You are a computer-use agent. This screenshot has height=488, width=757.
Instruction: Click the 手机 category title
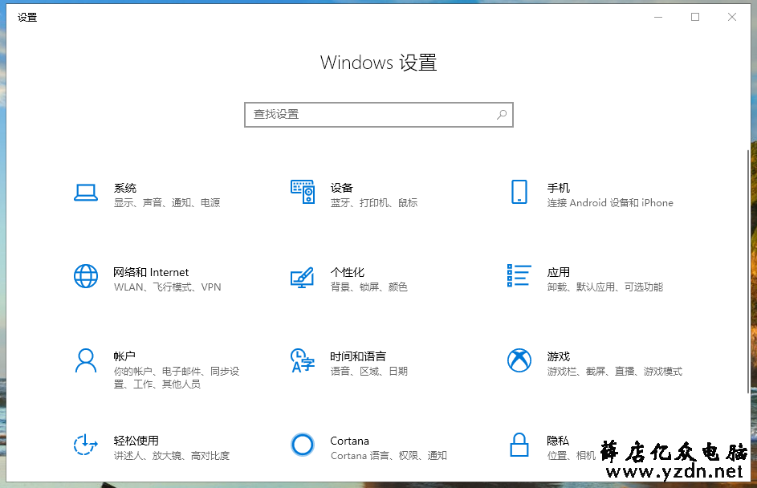(558, 188)
